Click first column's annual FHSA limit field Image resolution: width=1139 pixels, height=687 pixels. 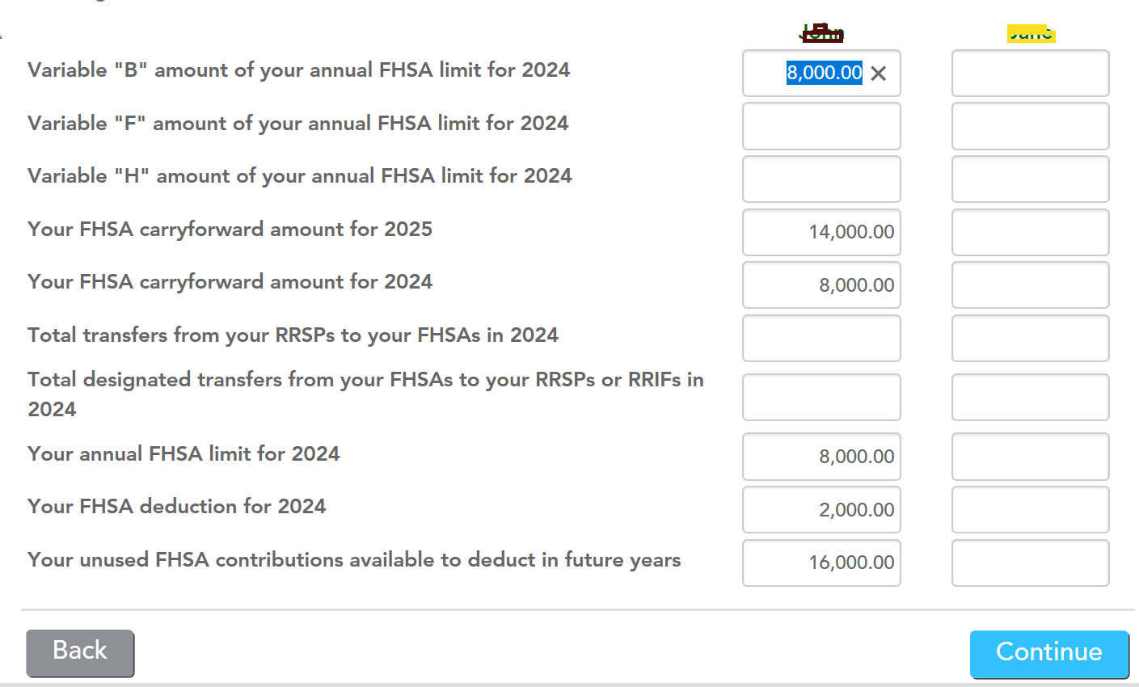coord(821,457)
